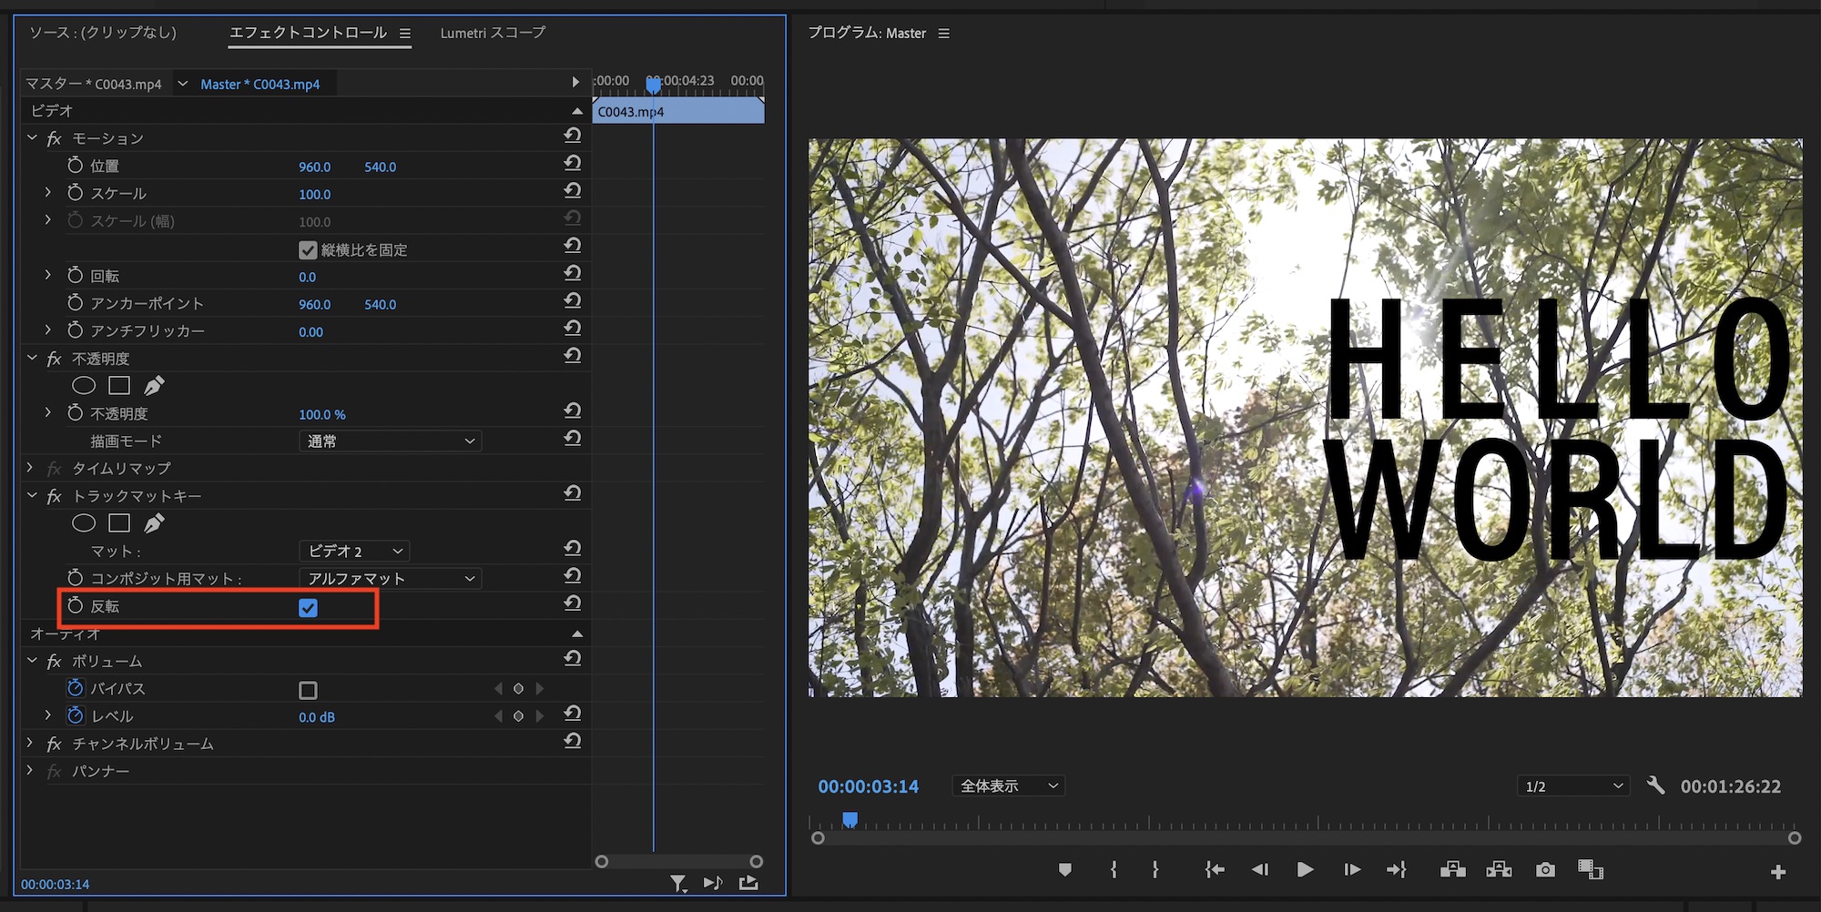Uncheck the 反転 (Reverse) checkbox
Viewport: 1821px width, 912px height.
click(x=308, y=608)
